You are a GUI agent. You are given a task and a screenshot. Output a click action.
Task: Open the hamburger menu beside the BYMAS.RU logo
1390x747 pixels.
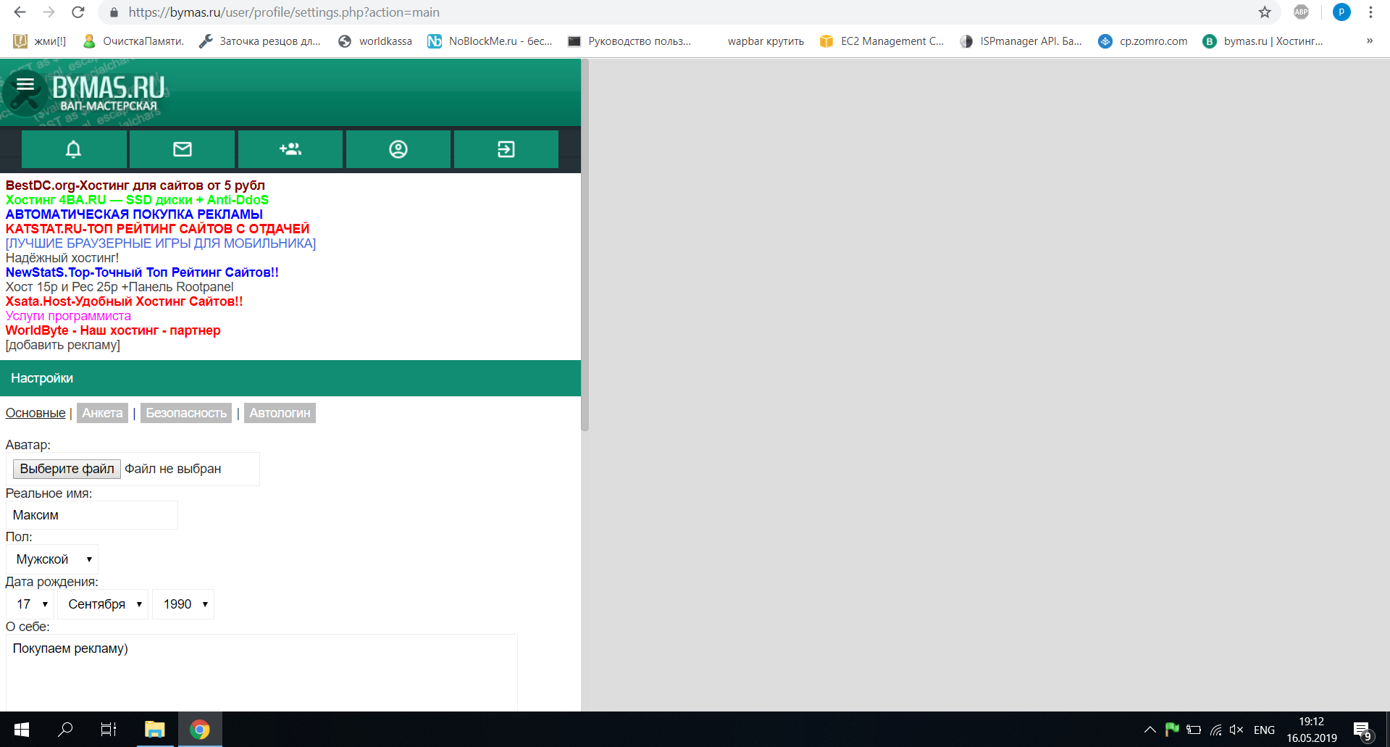[25, 85]
